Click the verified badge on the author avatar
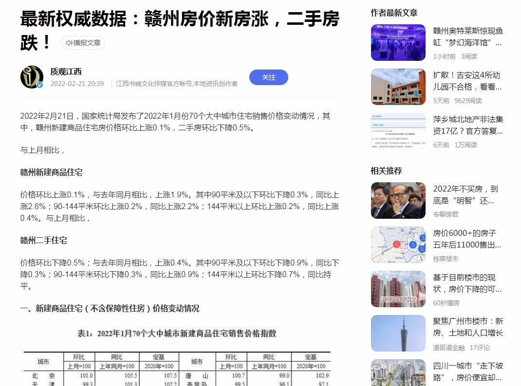Image resolution: width=521 pixels, height=386 pixels. (x=39, y=85)
